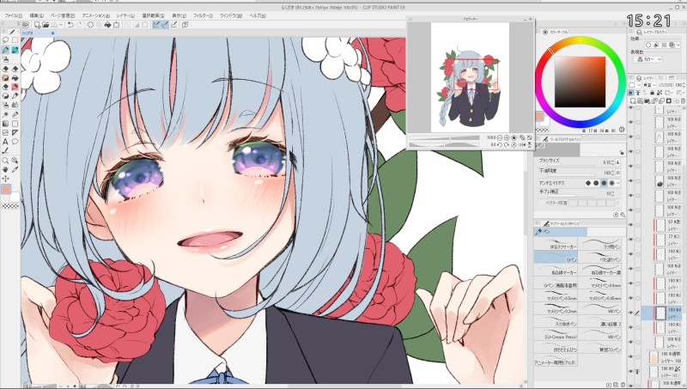Select the Gradient tool in tool palette

pos(5,124)
